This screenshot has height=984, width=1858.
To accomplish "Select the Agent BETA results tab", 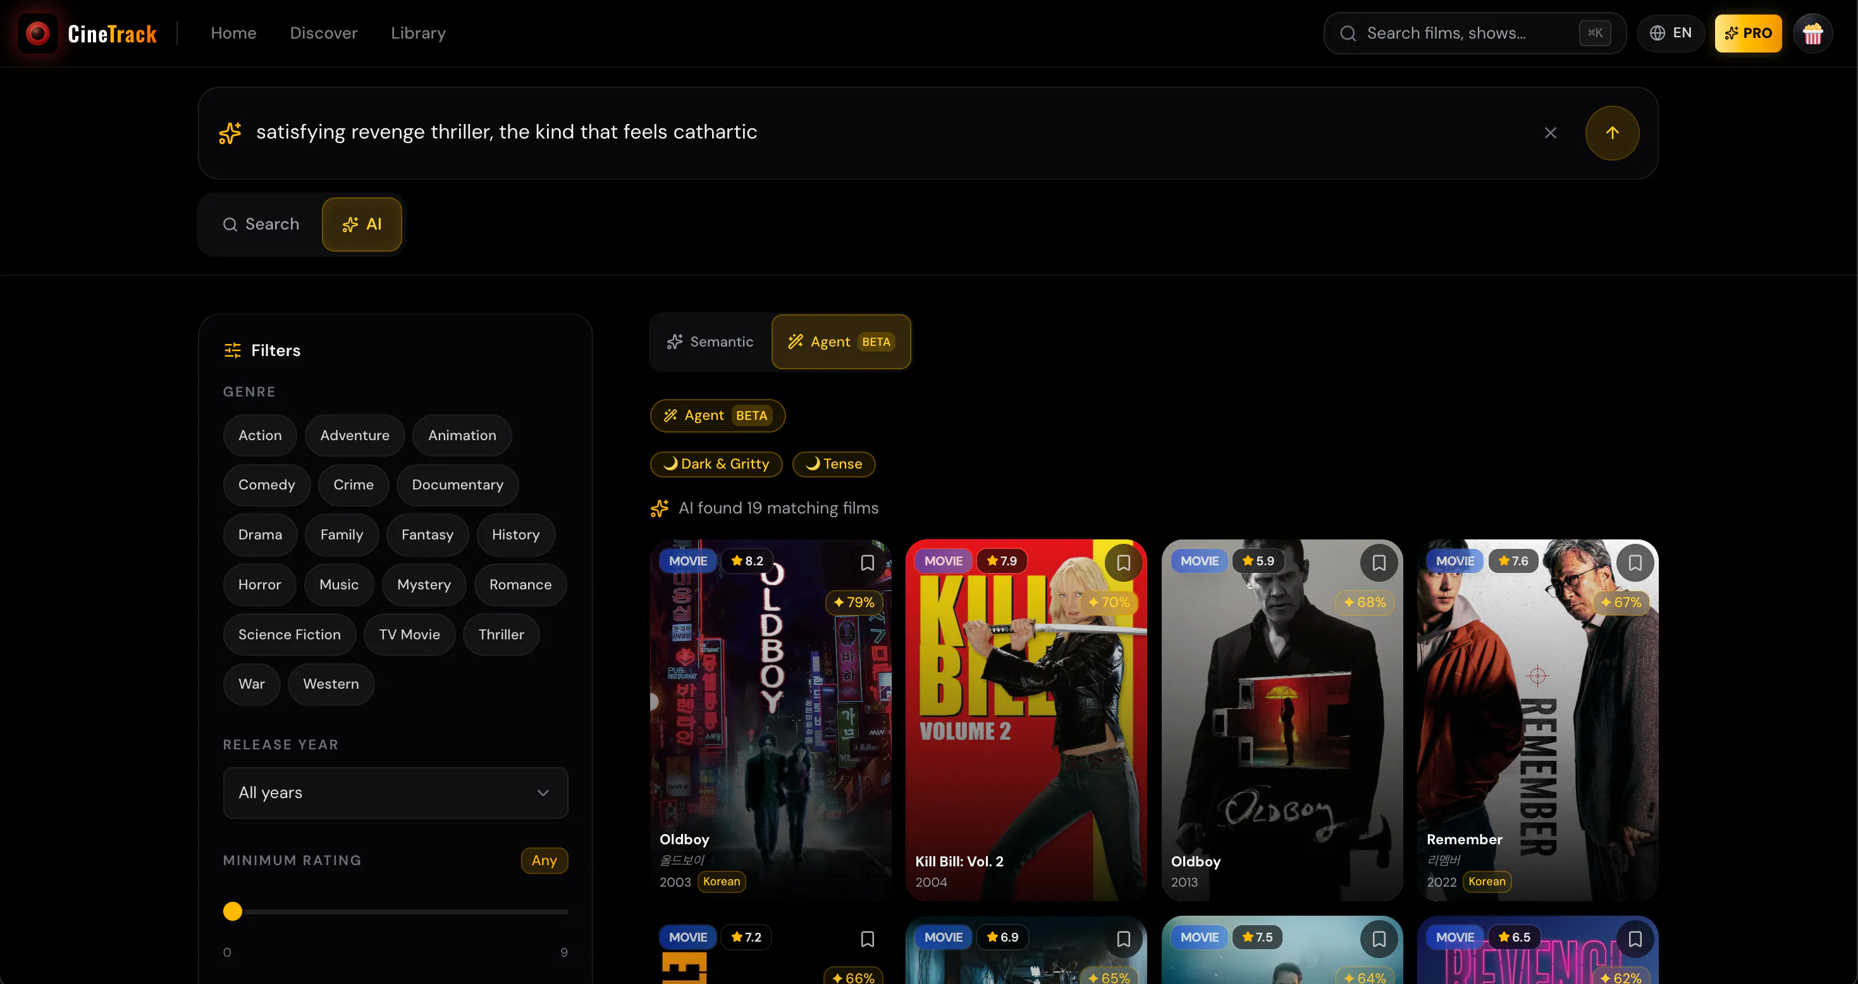I will coord(841,342).
